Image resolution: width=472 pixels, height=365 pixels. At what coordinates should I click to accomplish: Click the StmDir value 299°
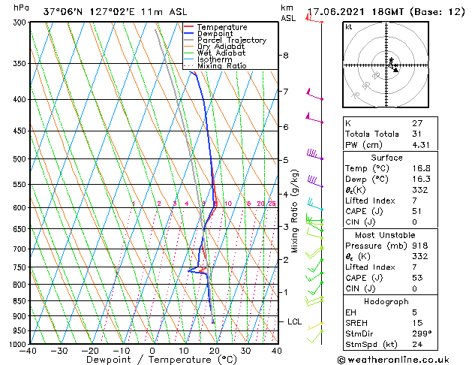tap(422, 333)
